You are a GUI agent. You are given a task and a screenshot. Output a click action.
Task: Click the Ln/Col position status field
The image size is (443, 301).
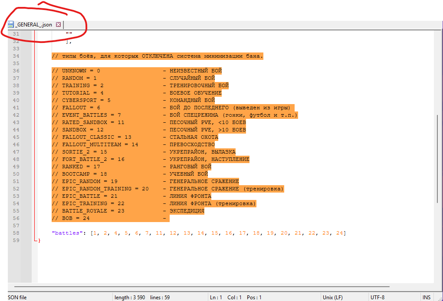236,297
